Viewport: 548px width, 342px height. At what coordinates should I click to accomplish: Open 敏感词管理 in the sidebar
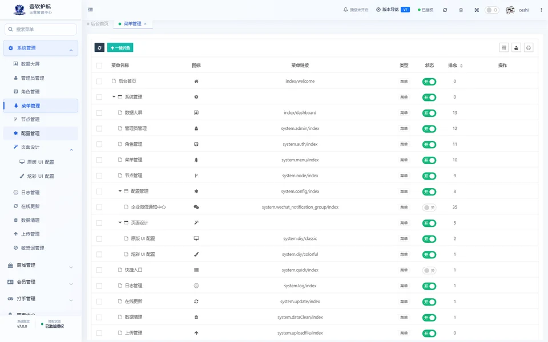41,248
